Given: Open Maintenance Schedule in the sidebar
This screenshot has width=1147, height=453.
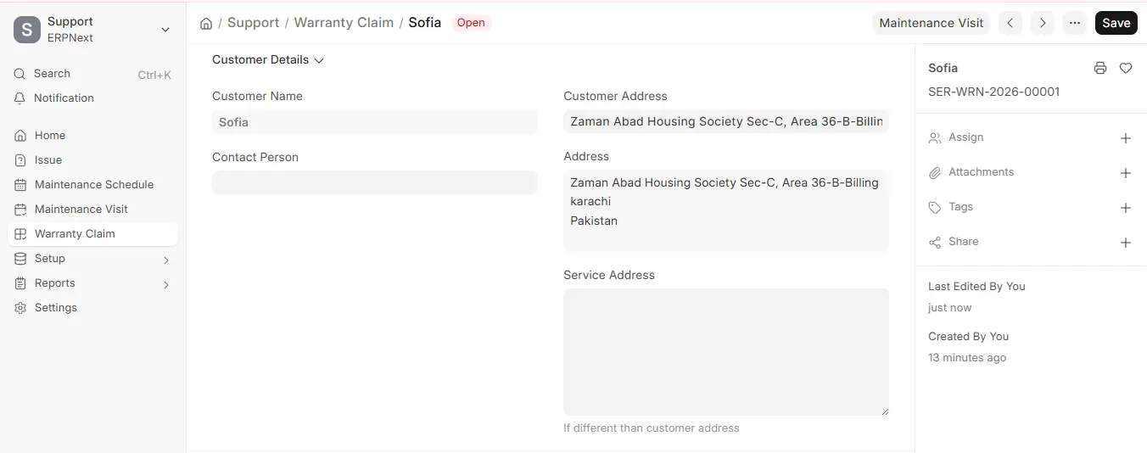Looking at the screenshot, I should (93, 185).
